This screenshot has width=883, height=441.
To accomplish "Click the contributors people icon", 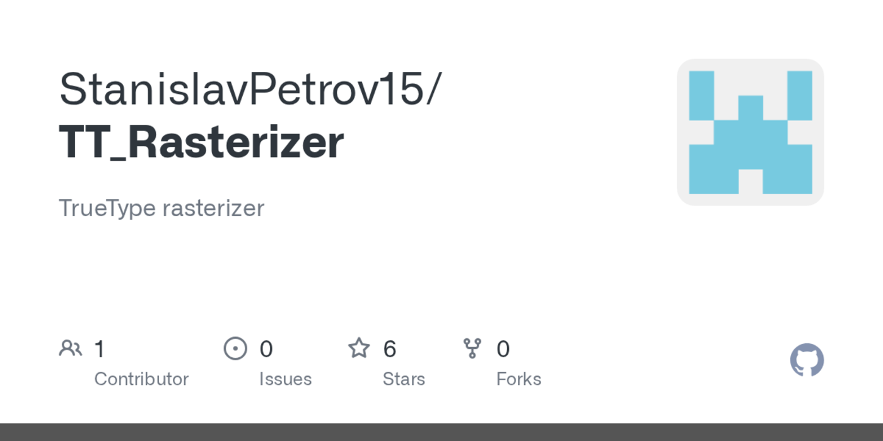I will coord(70,348).
